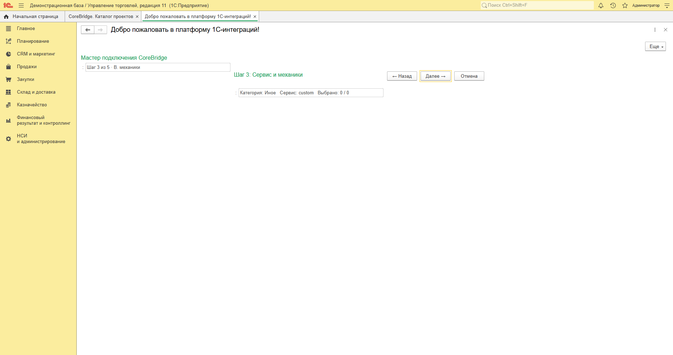673x355 pixels.
Task: Open the form's three-dot options menu
Action: (x=655, y=30)
